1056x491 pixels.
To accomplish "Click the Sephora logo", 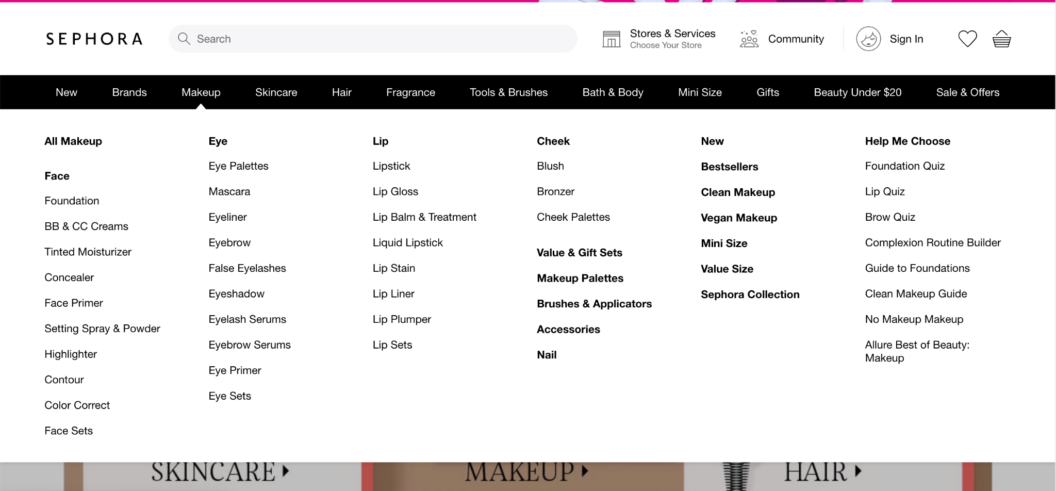I will coord(94,39).
